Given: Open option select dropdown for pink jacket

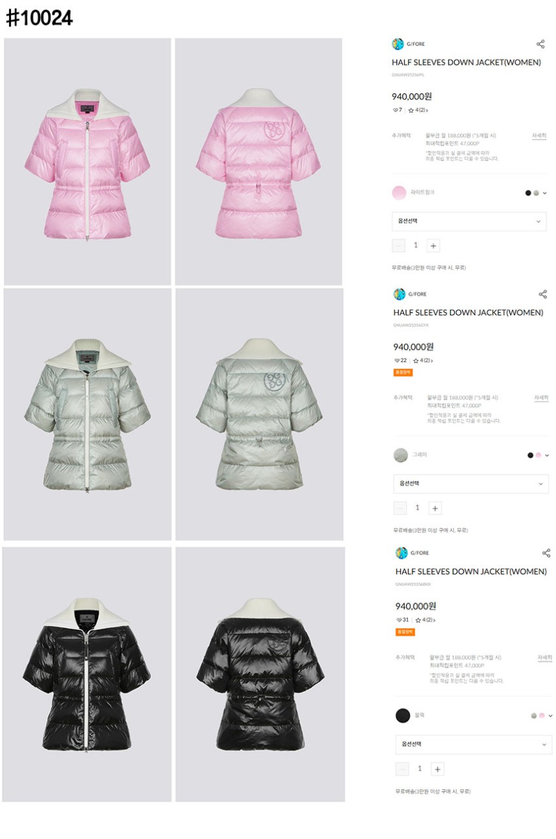Looking at the screenshot, I should click(x=469, y=222).
